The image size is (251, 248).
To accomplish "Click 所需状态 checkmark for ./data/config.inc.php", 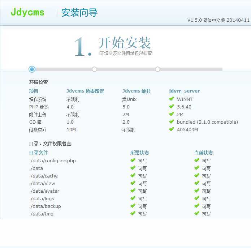I will [x=133, y=160].
